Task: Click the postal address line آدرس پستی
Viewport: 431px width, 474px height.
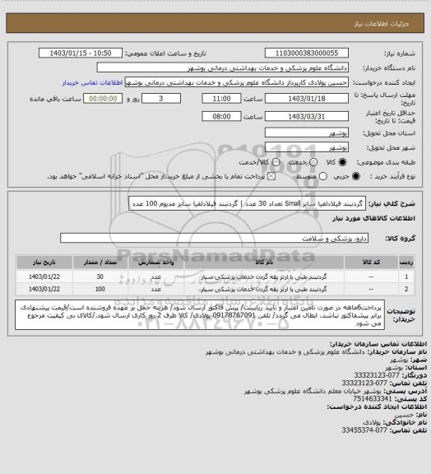Action: 336,391
